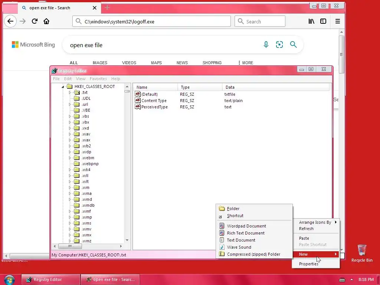Choose Folder icon entry in New submenu
This screenshot has width=380, height=285.
[x=254, y=209]
